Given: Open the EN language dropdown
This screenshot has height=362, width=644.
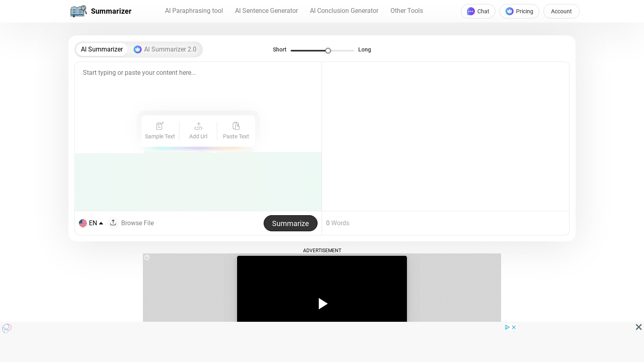Looking at the screenshot, I should [91, 223].
